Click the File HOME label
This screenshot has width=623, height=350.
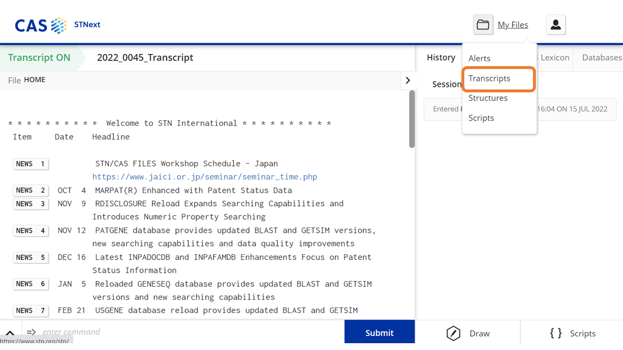(27, 80)
